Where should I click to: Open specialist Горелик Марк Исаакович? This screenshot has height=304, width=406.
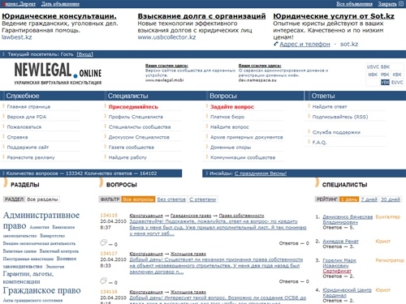pos(339,263)
